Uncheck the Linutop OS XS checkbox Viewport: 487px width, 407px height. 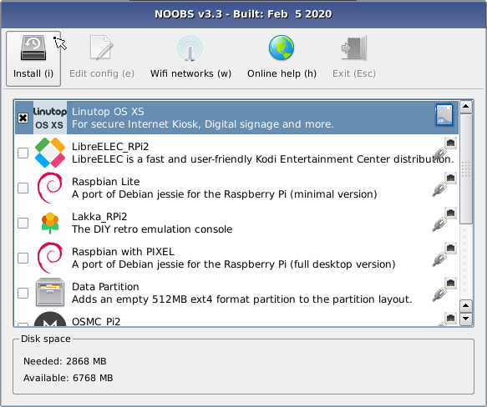click(23, 118)
